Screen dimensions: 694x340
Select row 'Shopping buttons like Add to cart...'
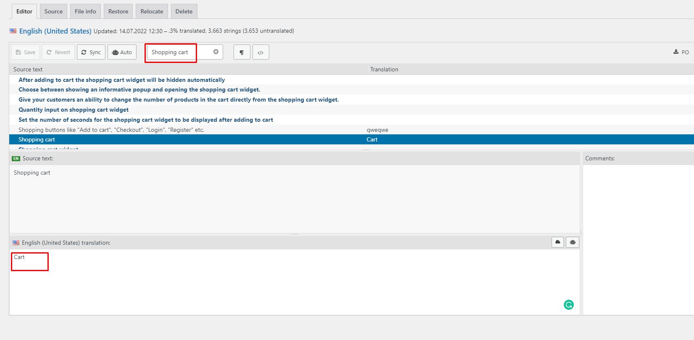[x=352, y=130]
